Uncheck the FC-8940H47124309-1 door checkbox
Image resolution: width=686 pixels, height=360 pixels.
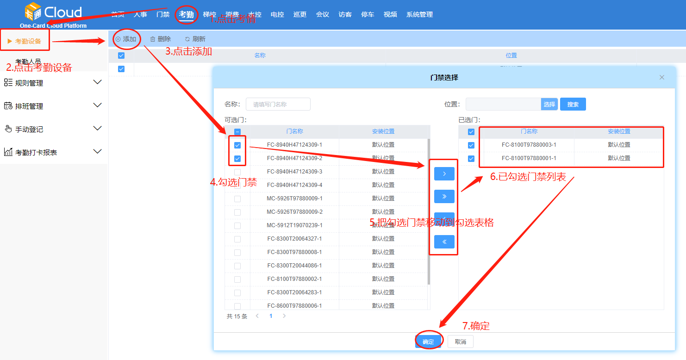point(237,145)
